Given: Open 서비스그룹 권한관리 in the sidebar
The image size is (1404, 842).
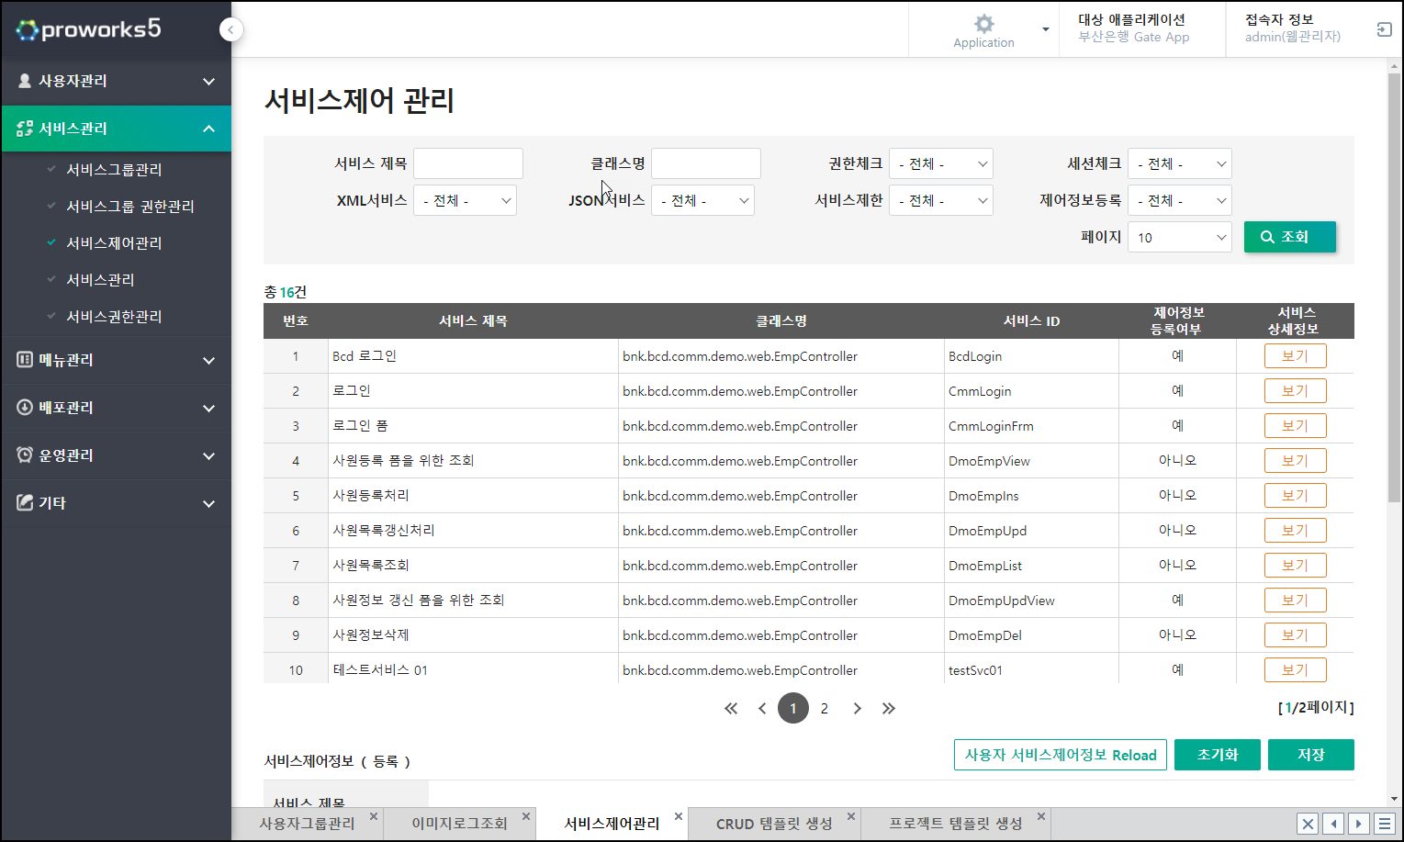Looking at the screenshot, I should tap(130, 207).
